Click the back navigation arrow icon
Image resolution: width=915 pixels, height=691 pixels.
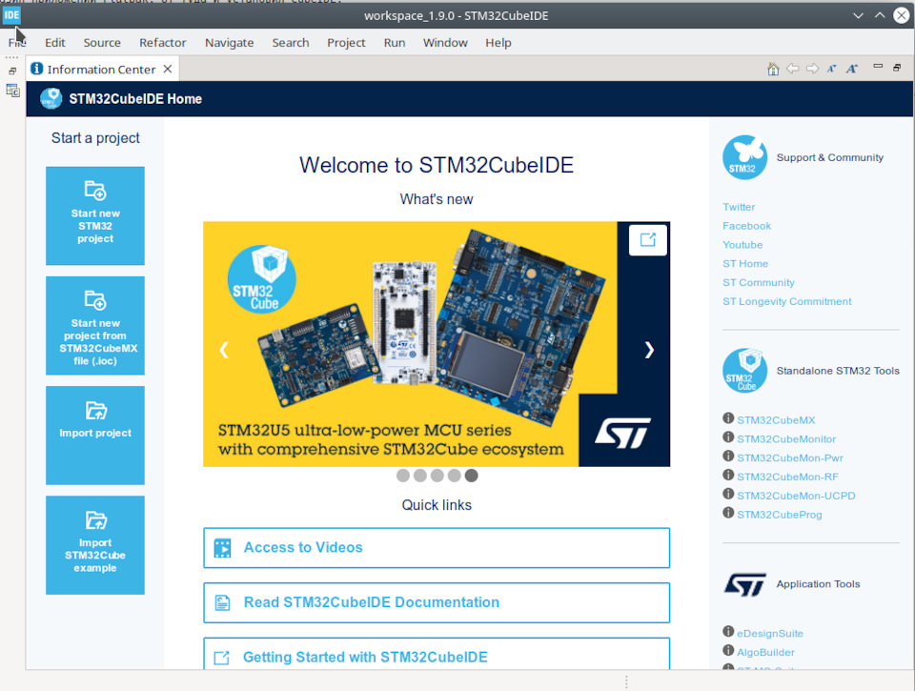(x=792, y=68)
